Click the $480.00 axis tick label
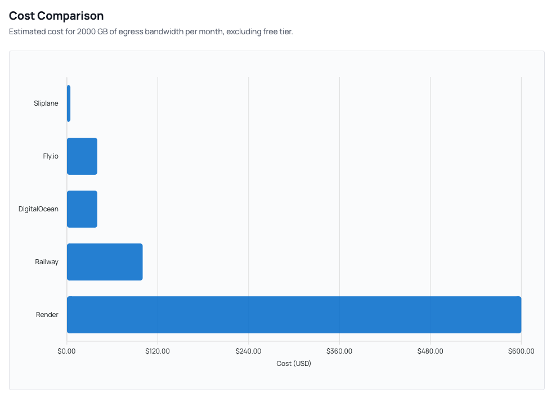 coord(431,350)
